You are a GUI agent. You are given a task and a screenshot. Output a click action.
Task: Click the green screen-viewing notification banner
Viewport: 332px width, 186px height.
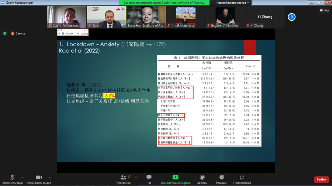(164, 3)
